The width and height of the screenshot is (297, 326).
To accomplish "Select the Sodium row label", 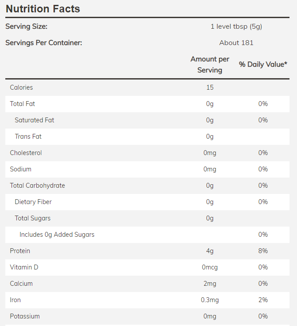I will tap(21, 169).
